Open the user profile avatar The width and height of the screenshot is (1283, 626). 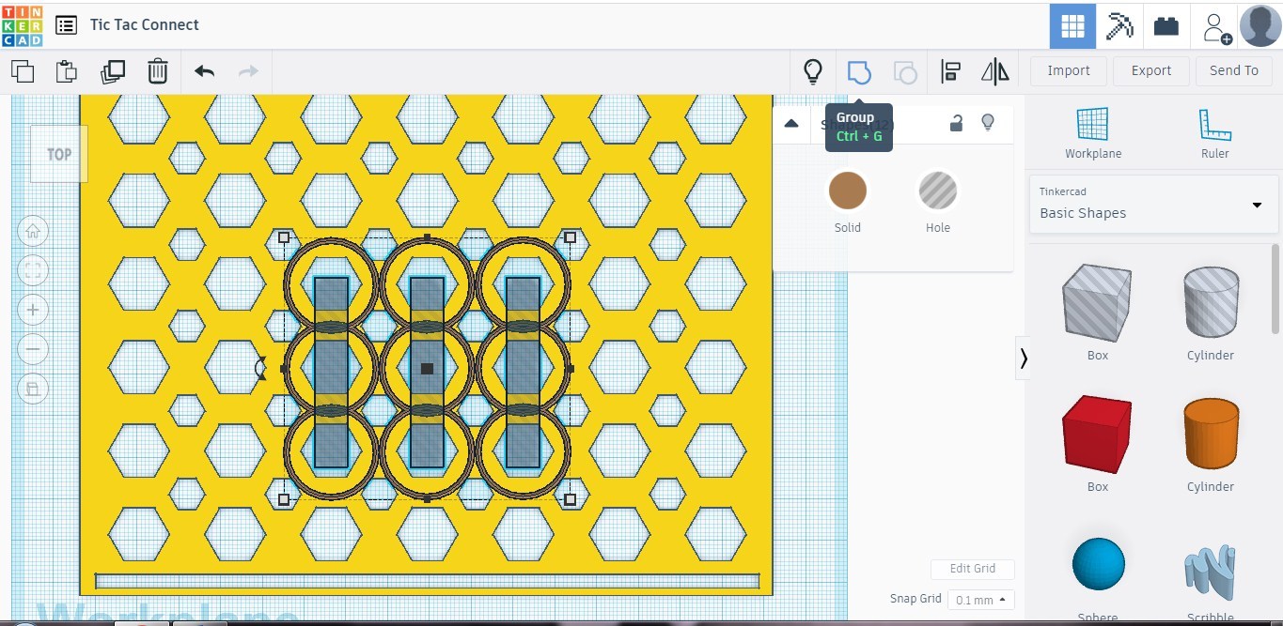point(1260,25)
